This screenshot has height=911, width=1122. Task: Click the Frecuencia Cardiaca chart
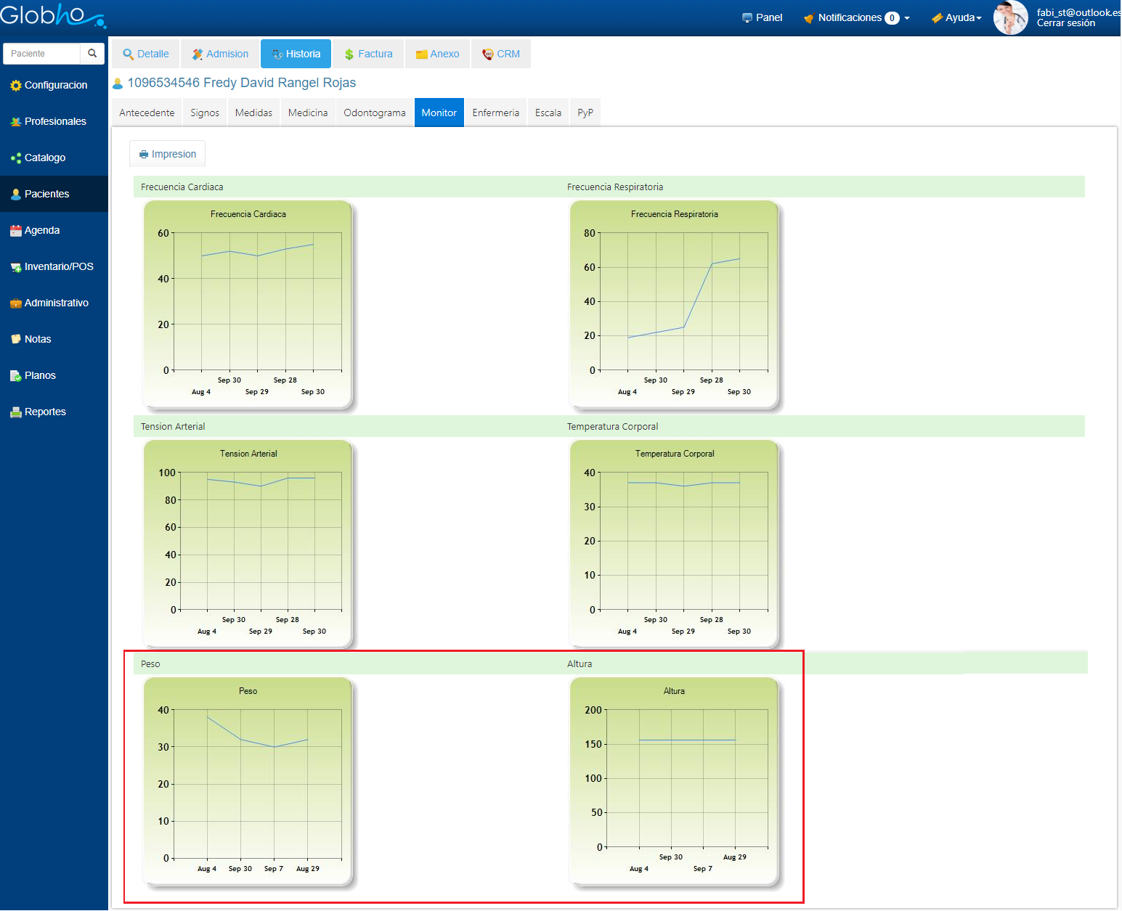248,305
